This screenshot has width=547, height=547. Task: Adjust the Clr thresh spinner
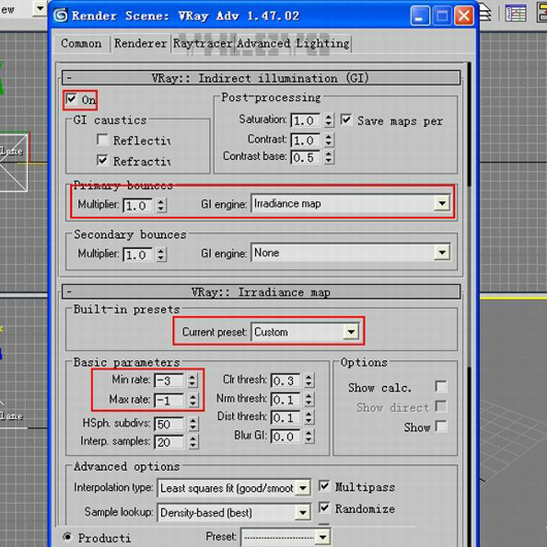[309, 380]
